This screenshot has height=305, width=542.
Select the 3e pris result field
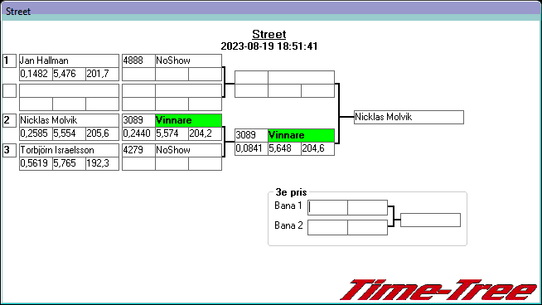[430, 220]
